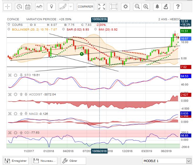Remove the CCI indicator panel
The width and height of the screenshot is (196, 165).
(10, 133)
